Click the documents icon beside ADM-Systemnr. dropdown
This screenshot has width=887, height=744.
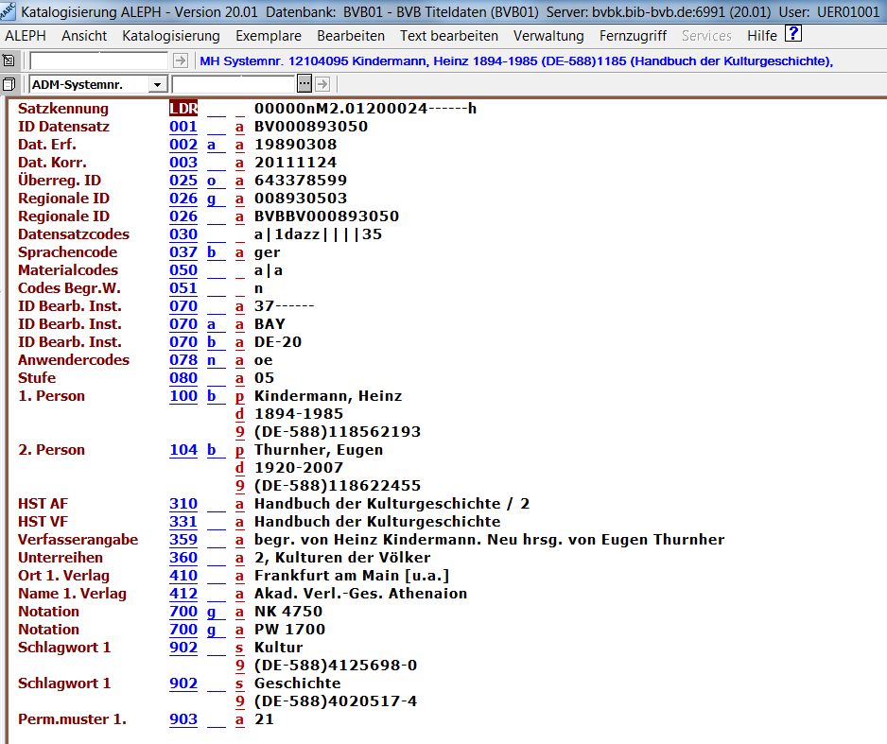(9, 84)
